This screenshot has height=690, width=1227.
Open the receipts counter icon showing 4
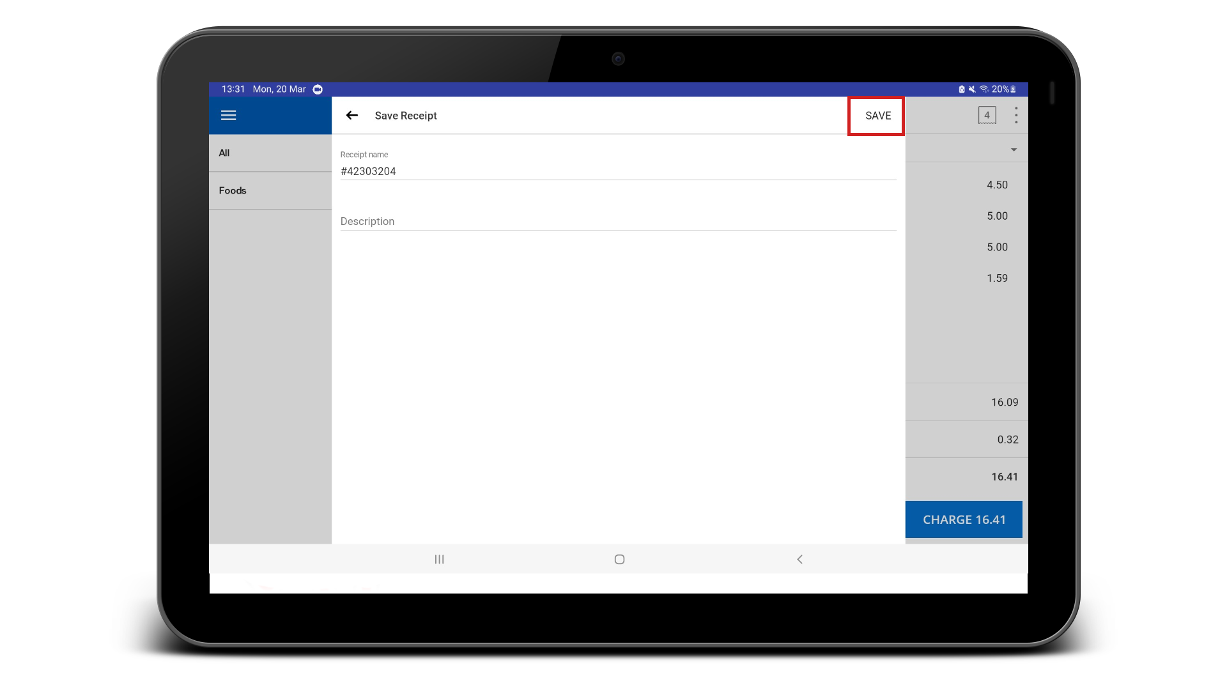[x=987, y=116]
